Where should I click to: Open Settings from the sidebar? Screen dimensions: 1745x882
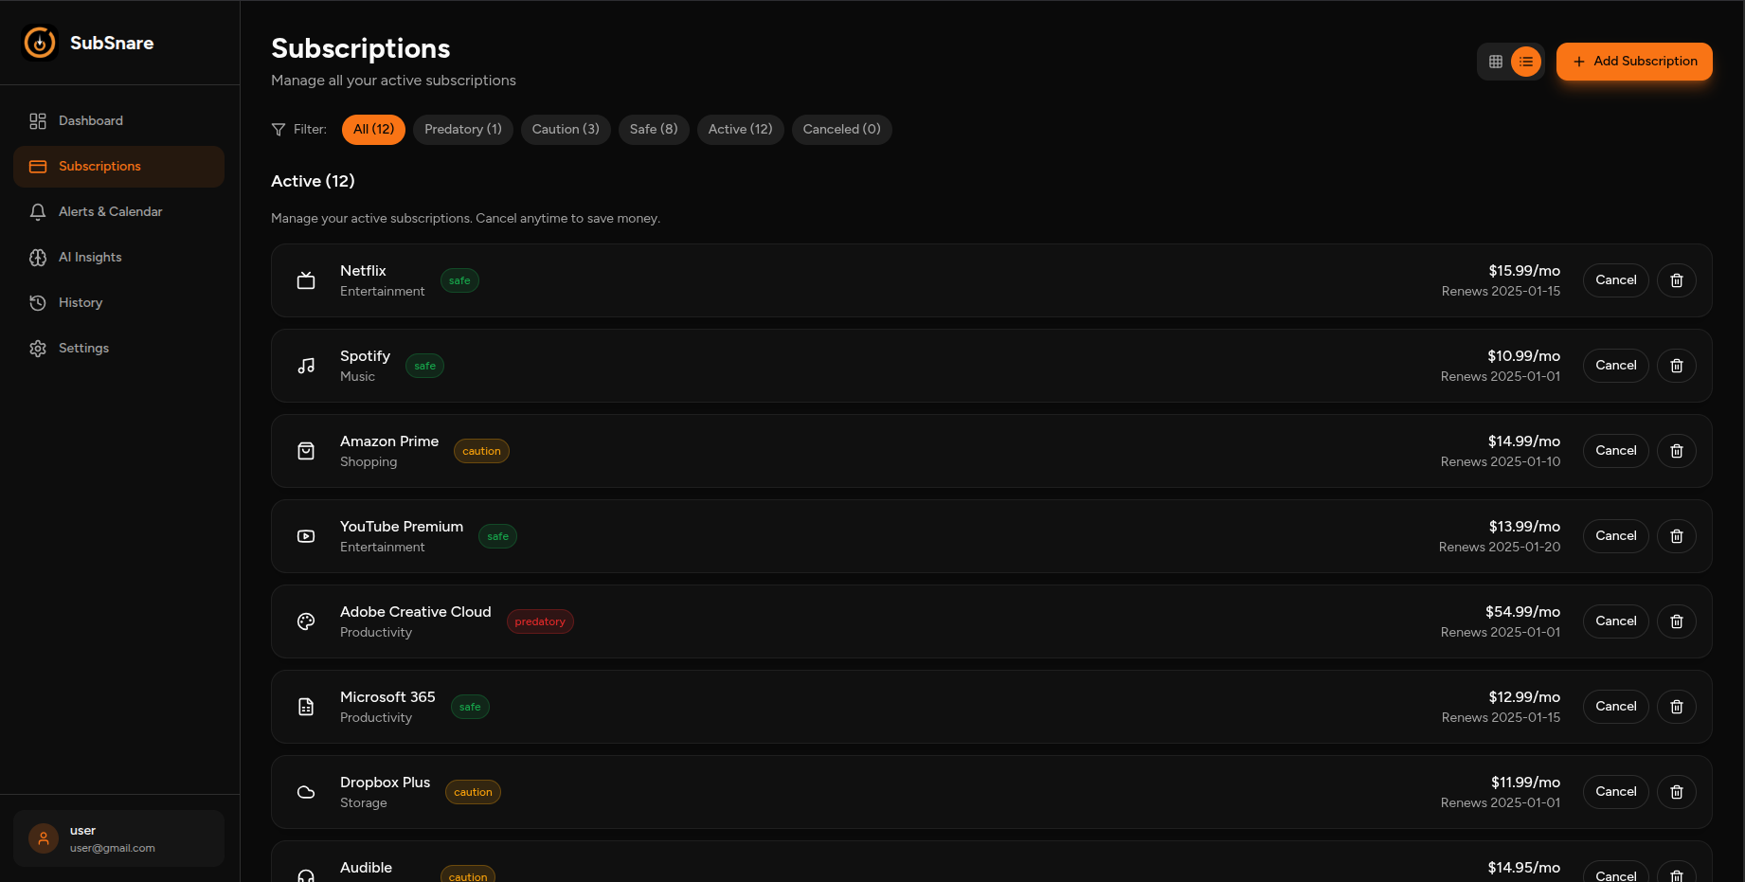(x=118, y=348)
